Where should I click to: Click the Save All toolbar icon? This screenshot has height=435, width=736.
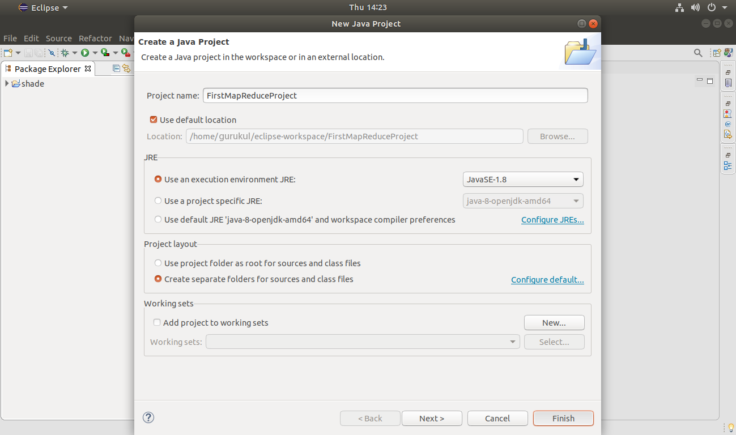(x=39, y=53)
